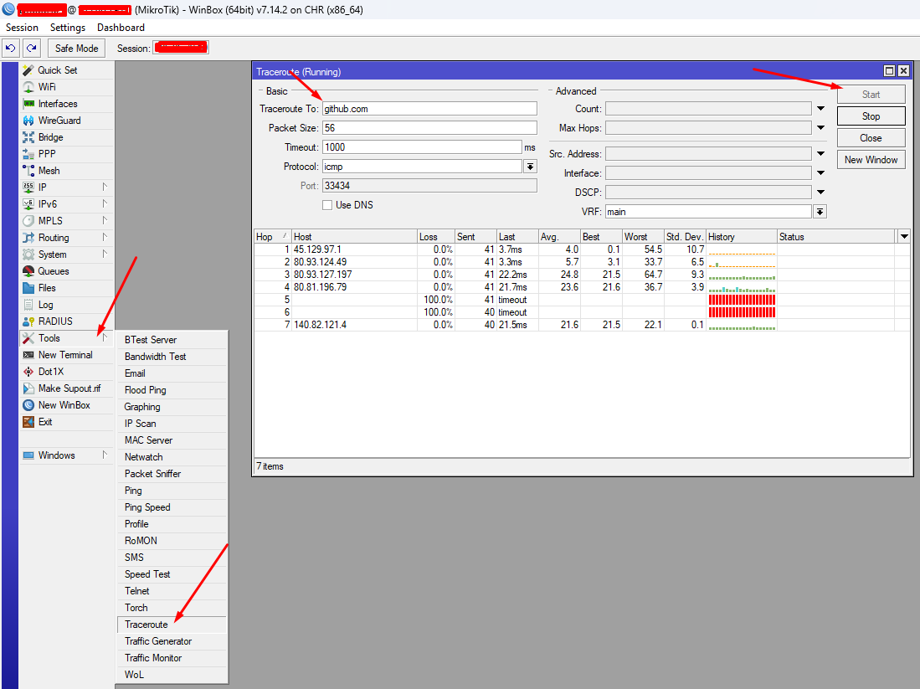This screenshot has height=689, width=920.
Task: Select Packet Sniffer in Tools submenu
Action: pos(172,474)
